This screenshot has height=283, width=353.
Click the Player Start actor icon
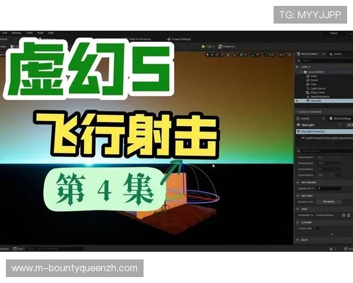(308, 93)
